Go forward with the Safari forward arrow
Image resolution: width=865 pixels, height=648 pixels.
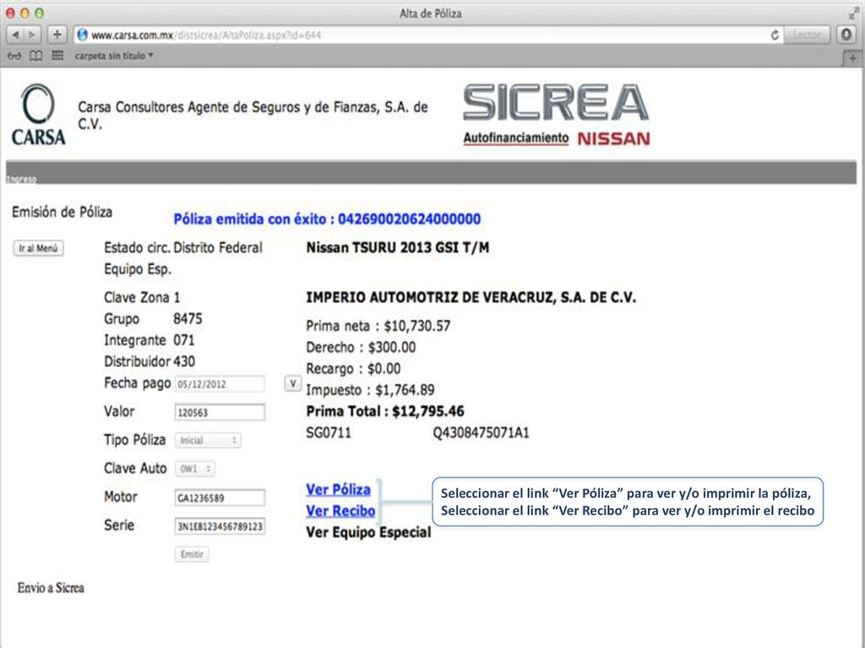(x=33, y=35)
